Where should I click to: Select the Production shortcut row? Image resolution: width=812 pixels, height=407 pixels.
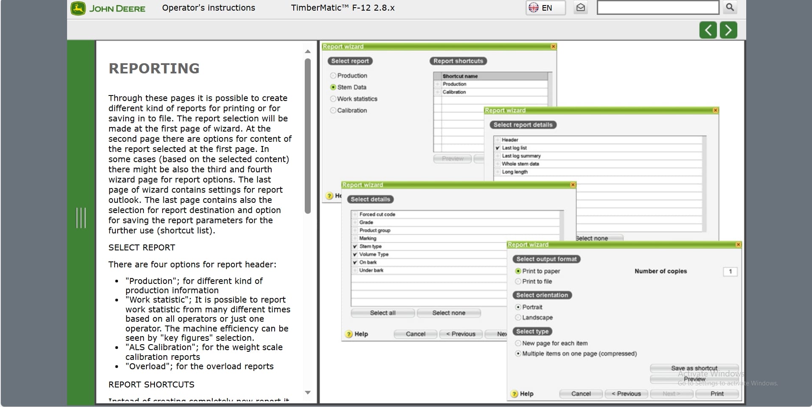coord(491,84)
